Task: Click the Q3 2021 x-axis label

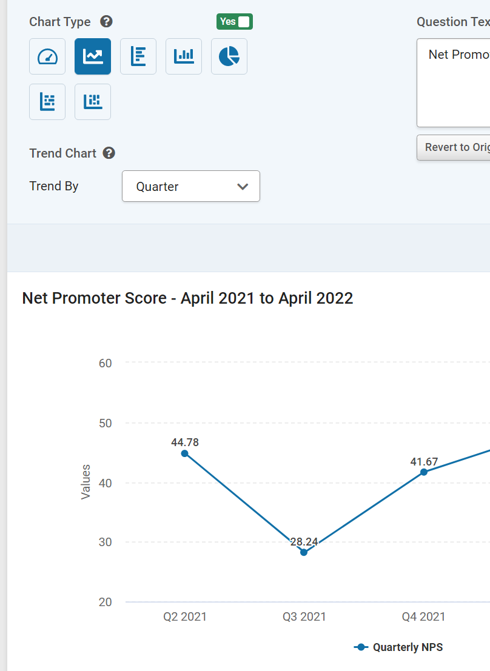Action: click(304, 617)
